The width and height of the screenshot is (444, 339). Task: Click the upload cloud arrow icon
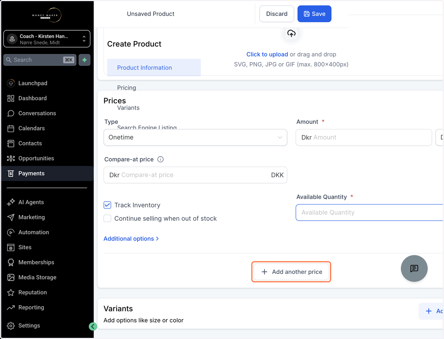[x=292, y=34]
